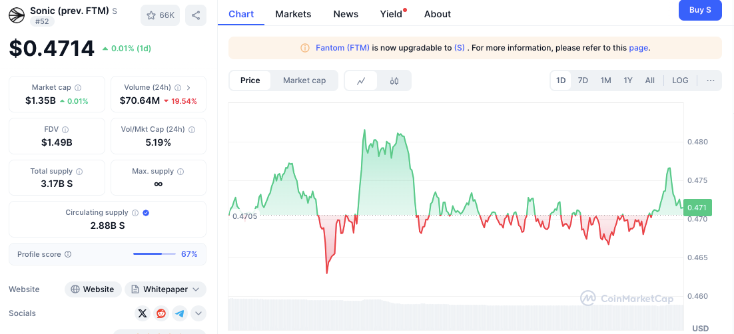Expand the Whitepaper dropdown
The width and height of the screenshot is (734, 334).
(165, 289)
